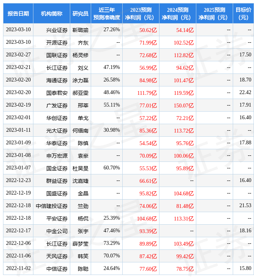Viewport: 254px width, 278px height.
Task: Select the 2023预测净利润 column header
Action: [141, 14]
